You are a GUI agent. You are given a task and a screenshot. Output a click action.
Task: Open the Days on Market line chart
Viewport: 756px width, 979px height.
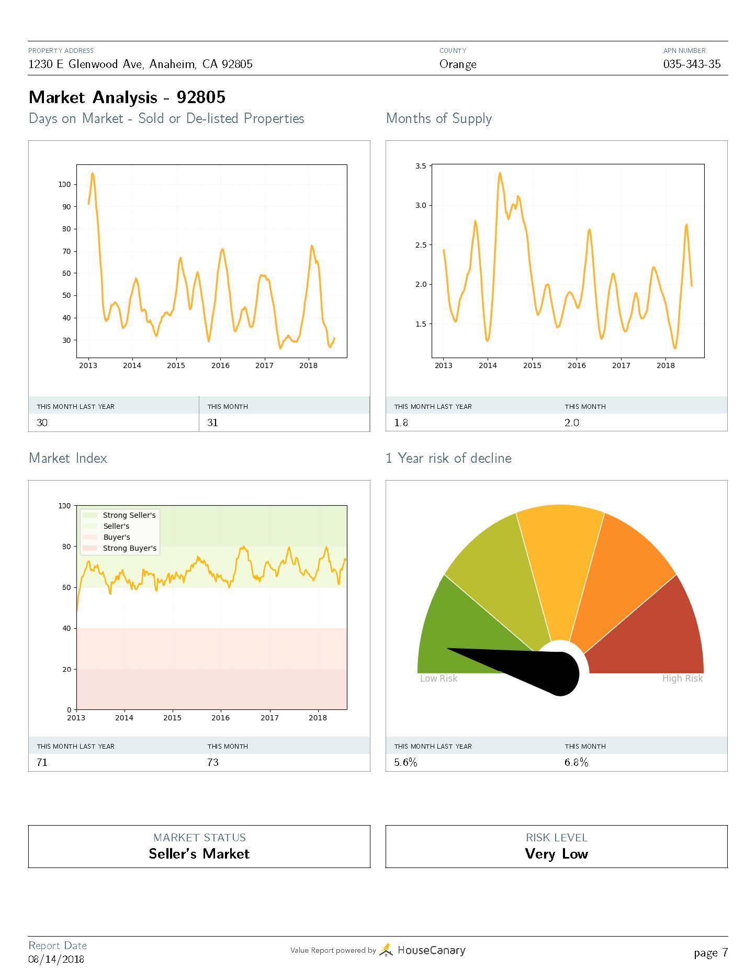(212, 261)
